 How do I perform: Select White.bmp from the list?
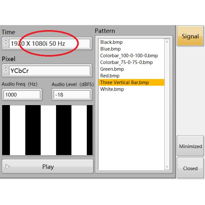(x=112, y=89)
